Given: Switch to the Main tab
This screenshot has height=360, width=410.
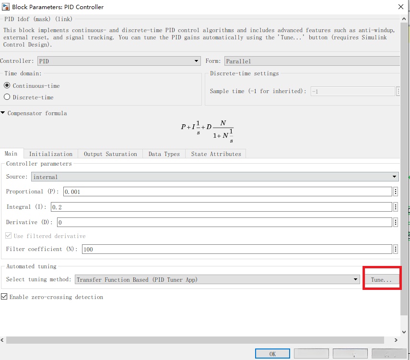Looking at the screenshot, I should [11, 154].
